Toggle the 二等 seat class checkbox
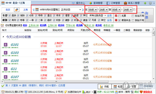 point(36,20)
